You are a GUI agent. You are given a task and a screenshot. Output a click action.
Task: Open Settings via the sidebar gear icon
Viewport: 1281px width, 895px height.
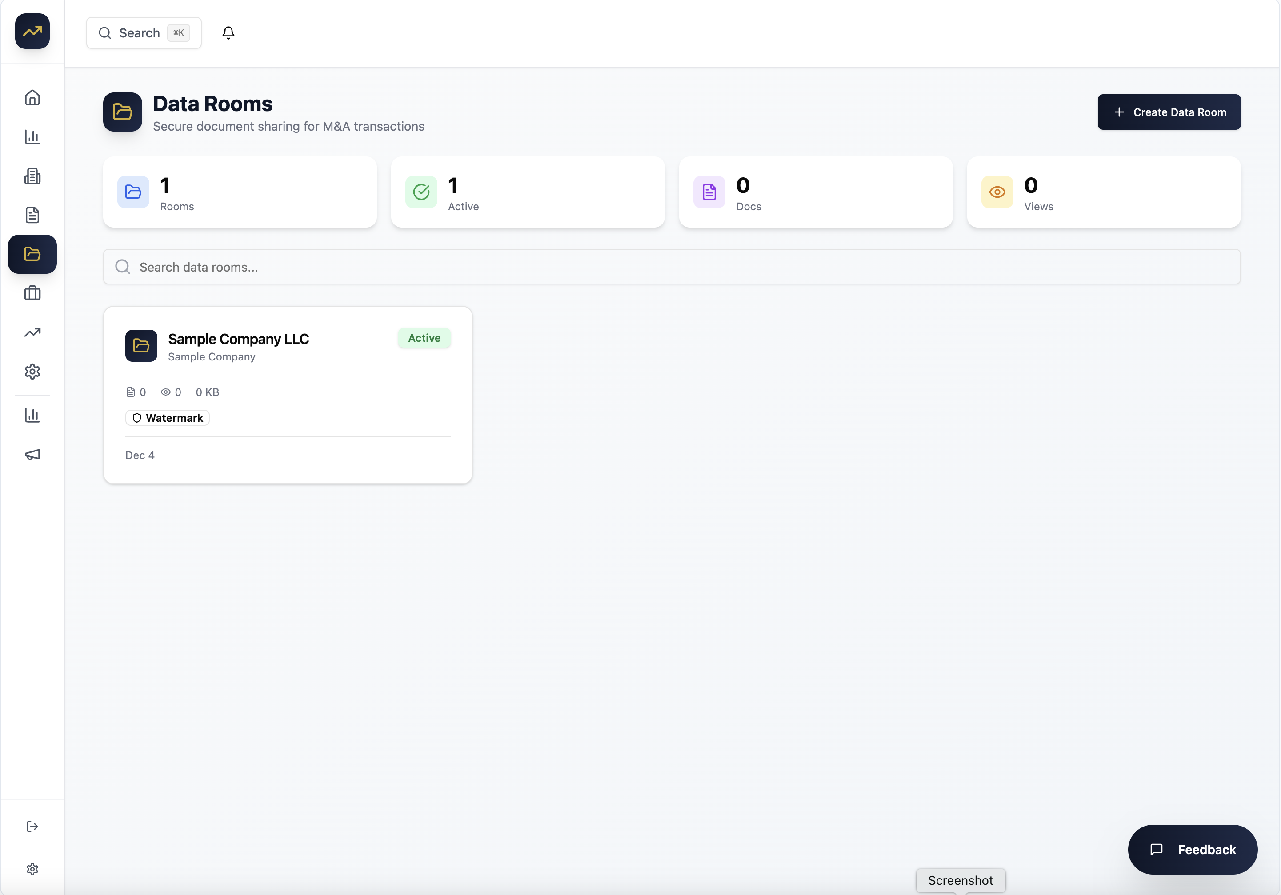32,371
